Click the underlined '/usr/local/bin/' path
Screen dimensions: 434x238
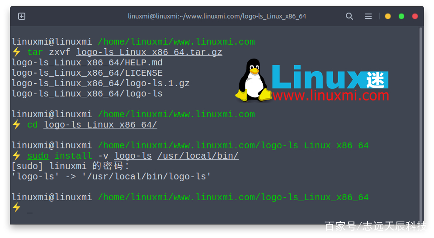pyautogui.click(x=198, y=156)
